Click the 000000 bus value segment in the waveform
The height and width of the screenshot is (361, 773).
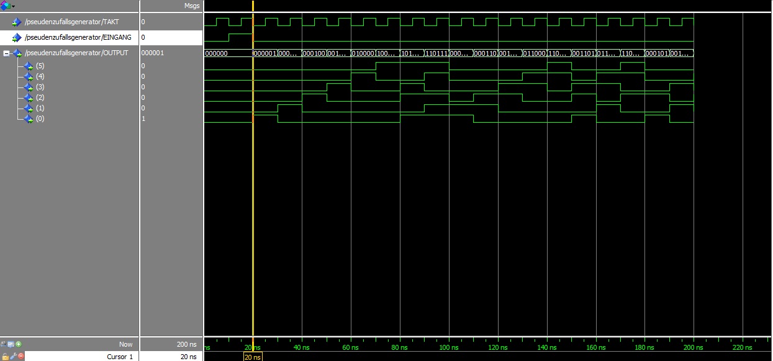click(x=228, y=53)
